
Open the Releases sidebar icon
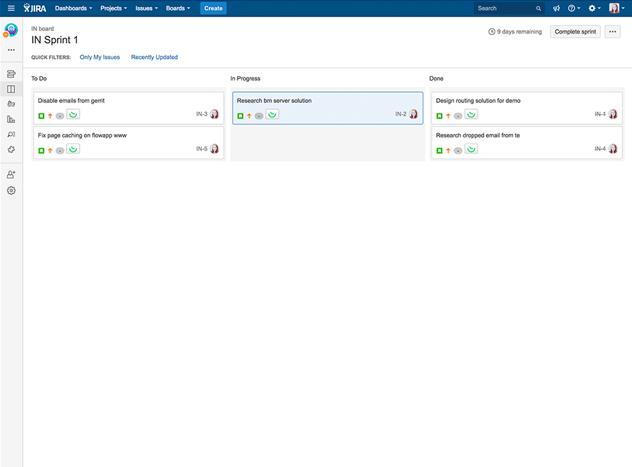pyautogui.click(x=11, y=104)
